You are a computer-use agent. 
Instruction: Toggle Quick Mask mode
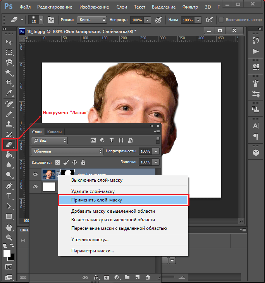9,267
